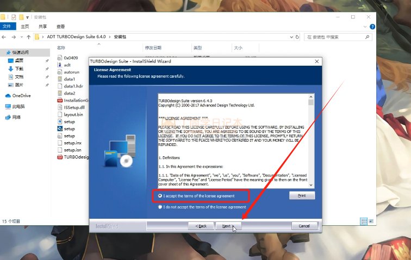
Task: Click the license text scrollbar thumb
Action: tap(311, 102)
